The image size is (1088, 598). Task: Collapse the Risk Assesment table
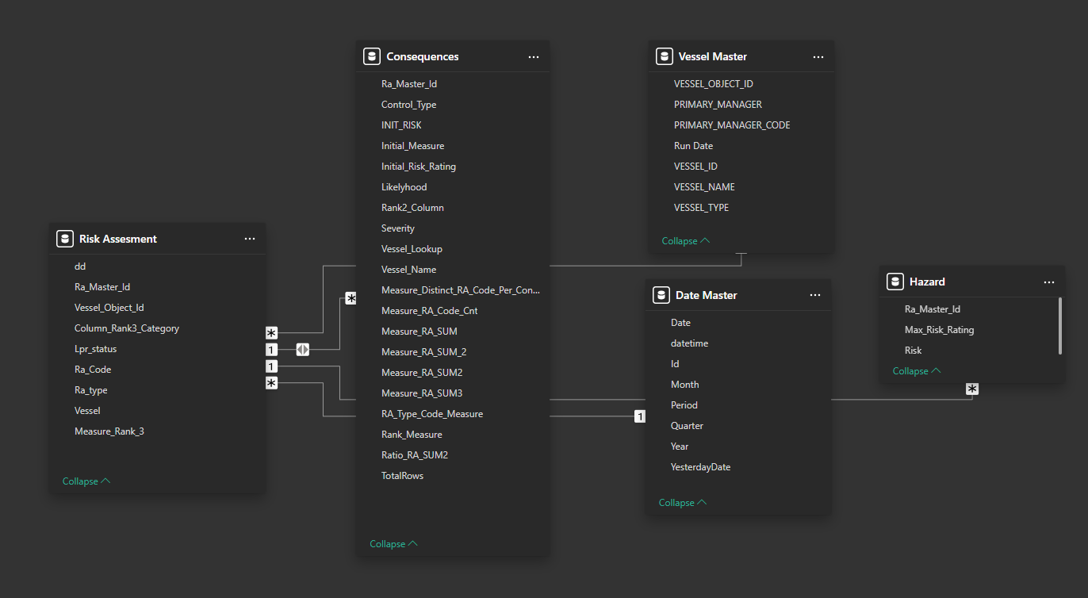point(86,481)
